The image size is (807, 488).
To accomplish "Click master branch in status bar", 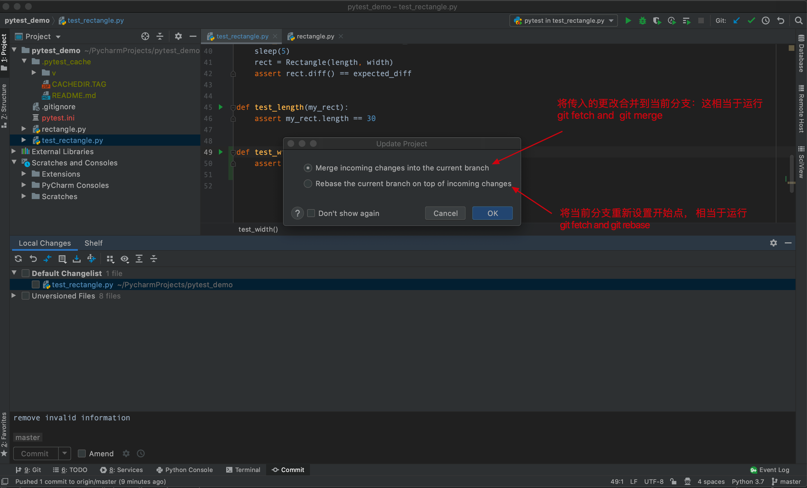I will point(786,482).
